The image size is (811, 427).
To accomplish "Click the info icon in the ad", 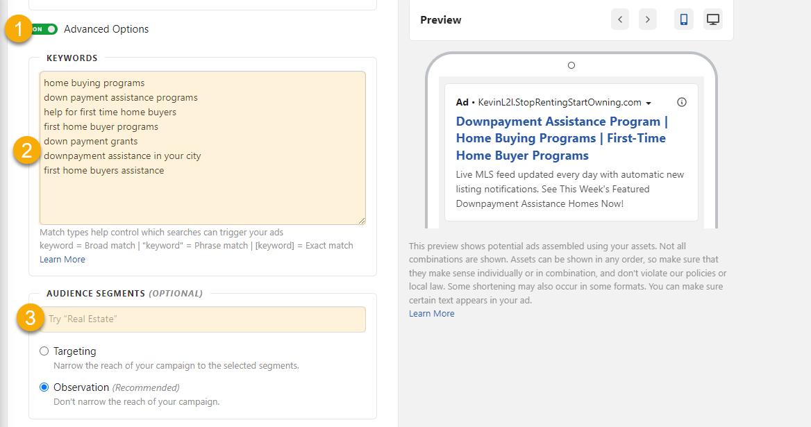I will 682,102.
